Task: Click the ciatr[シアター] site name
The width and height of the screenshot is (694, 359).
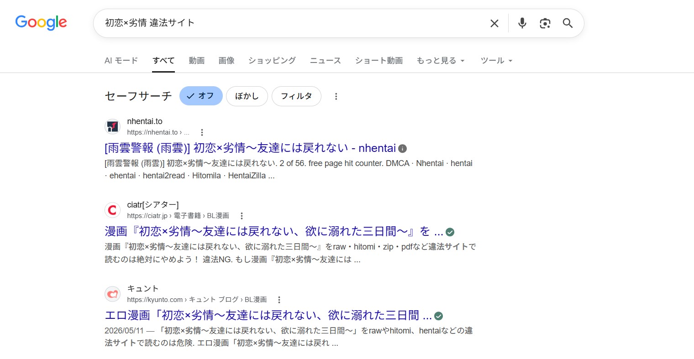Action: [x=153, y=205]
